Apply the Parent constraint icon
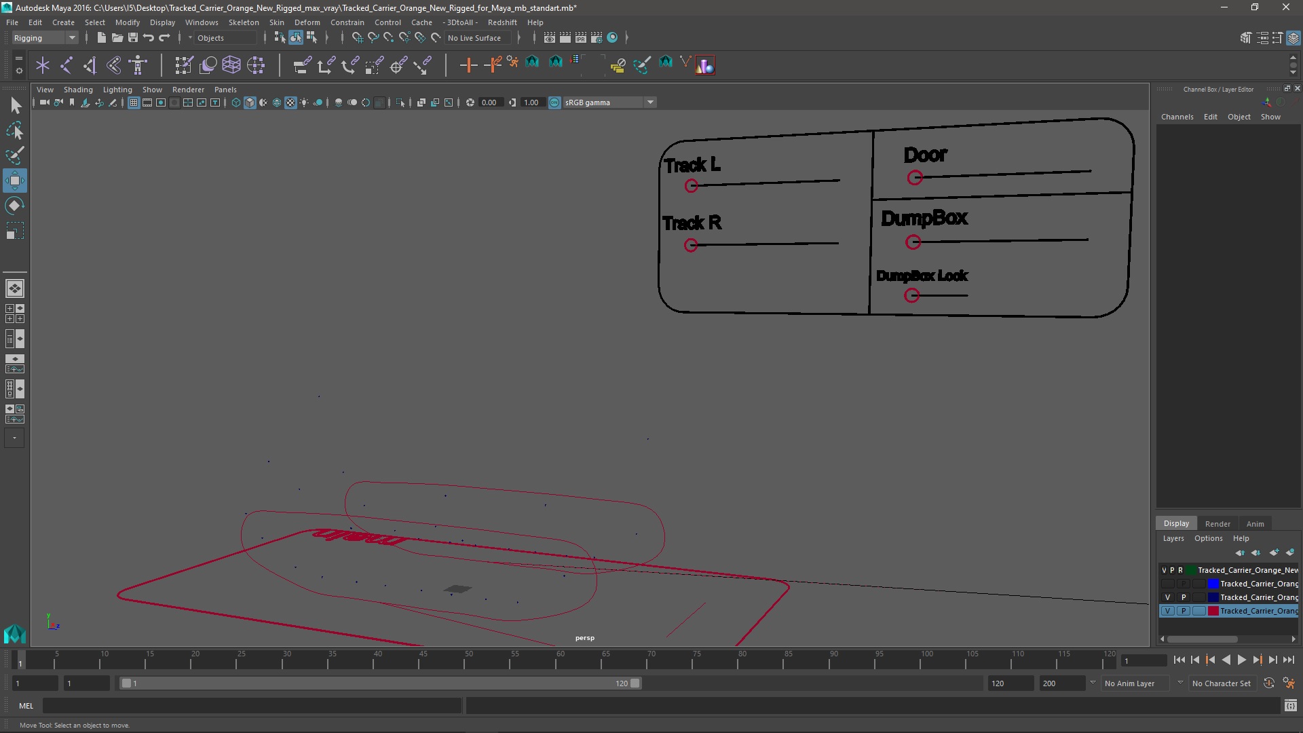The image size is (1303, 733). pyautogui.click(x=302, y=65)
